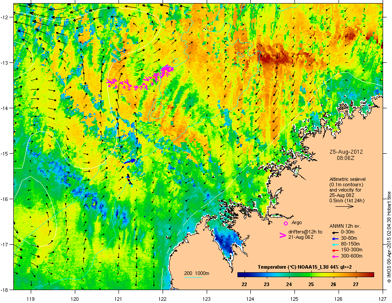Screen dimensions: 392x303
Task: Click longitude axis label 125
Action: point(294,299)
